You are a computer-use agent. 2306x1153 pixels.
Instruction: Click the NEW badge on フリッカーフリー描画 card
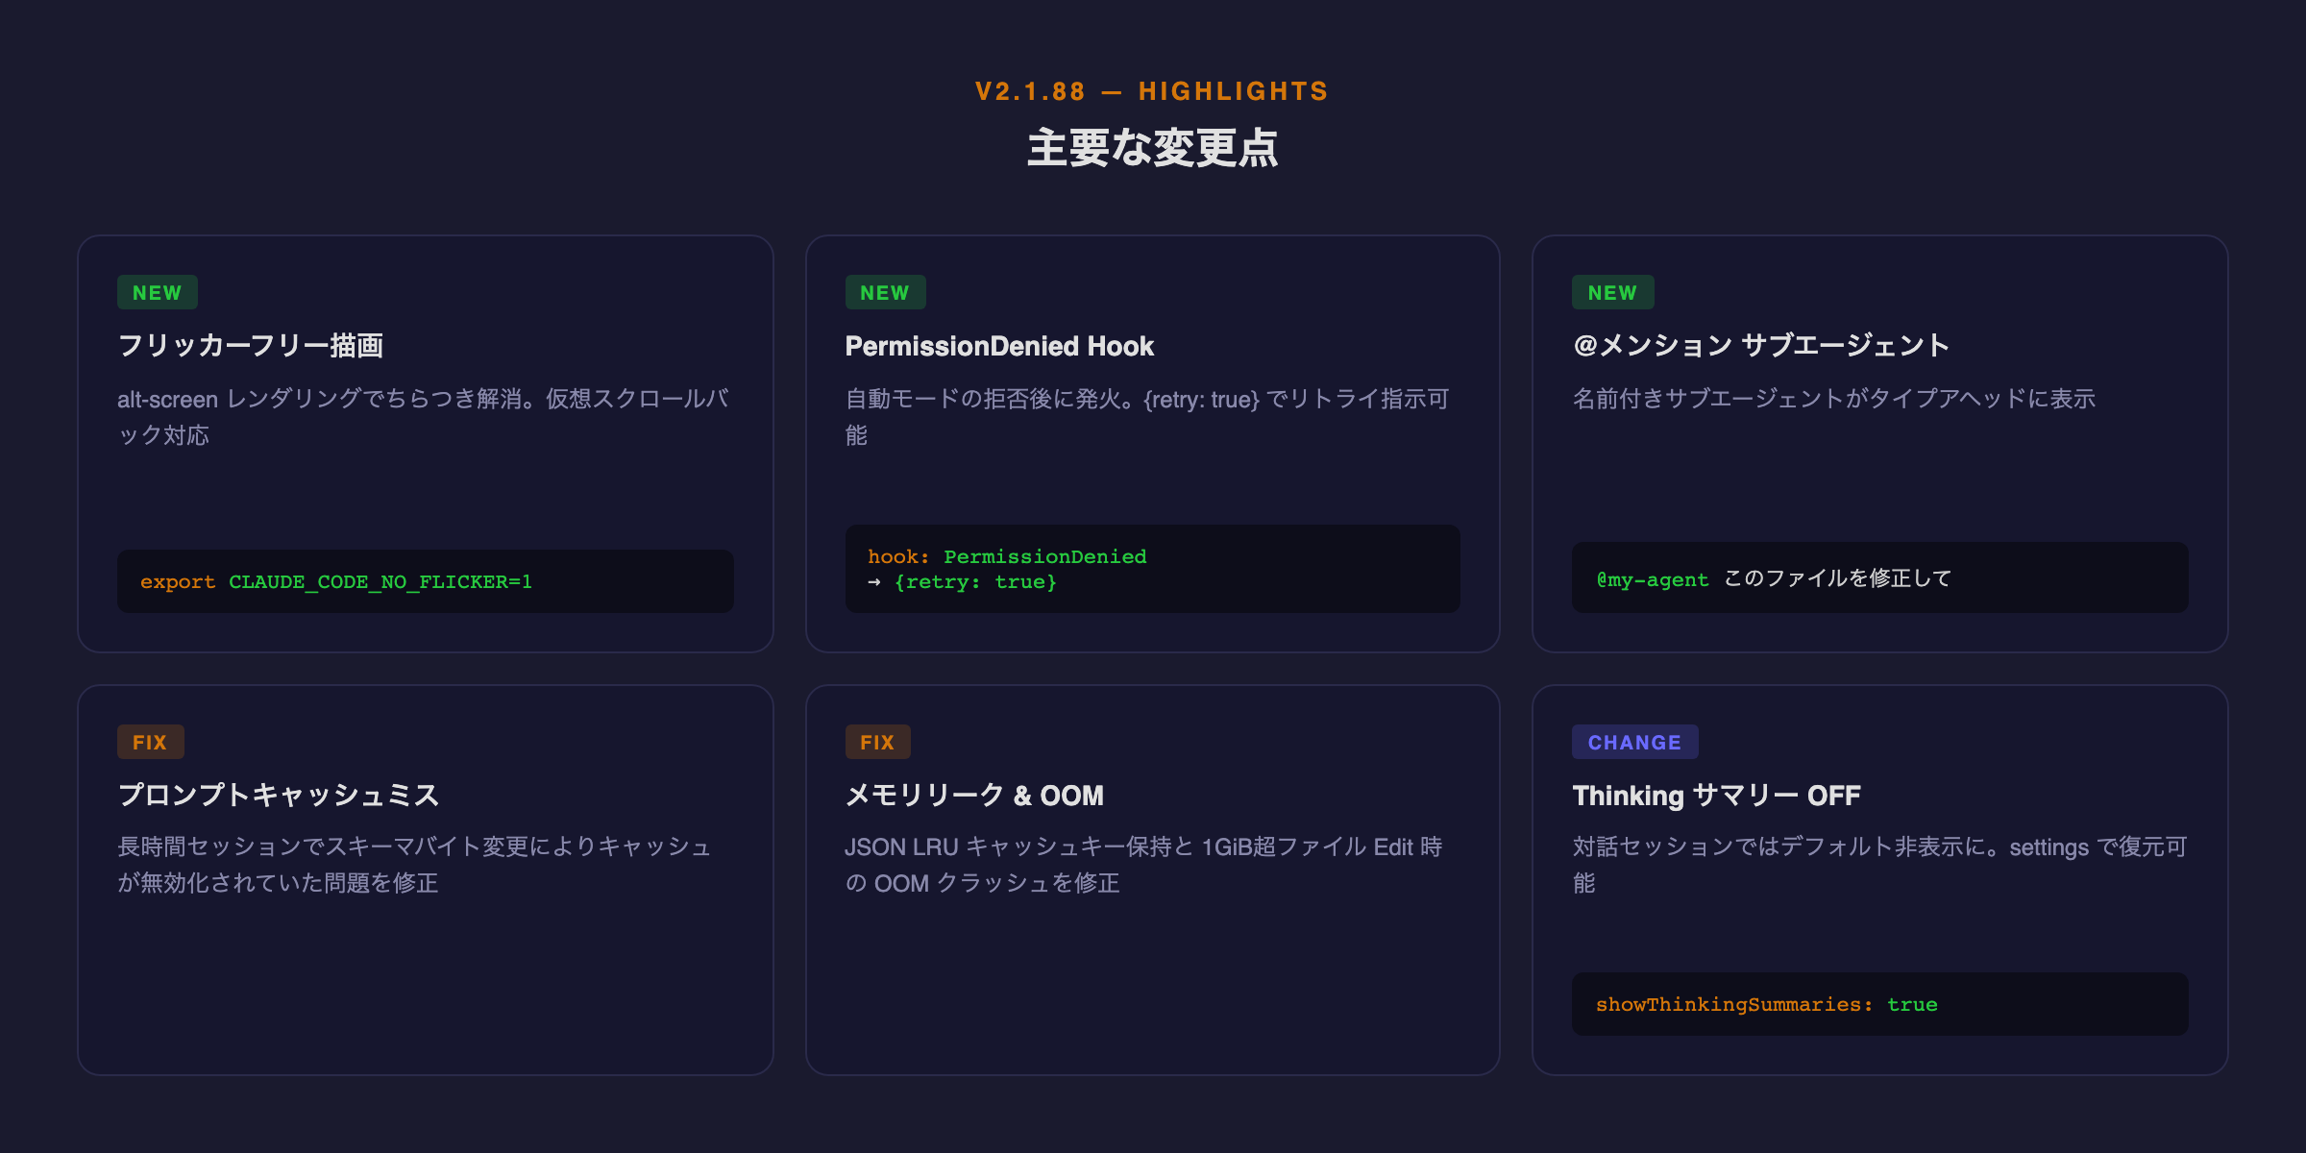157,293
